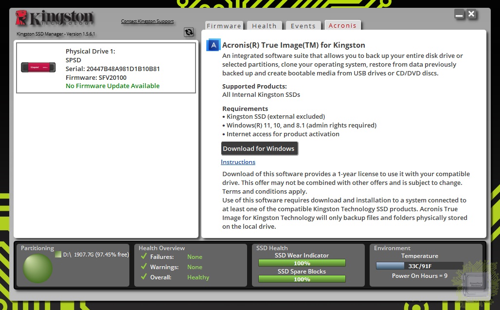Image resolution: width=500 pixels, height=310 pixels.
Task: Switch to the Firmware tab
Action: tap(224, 26)
